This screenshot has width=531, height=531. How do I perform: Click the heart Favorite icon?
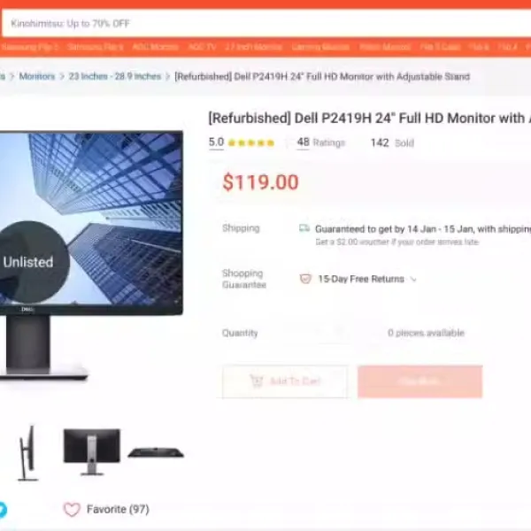(72, 510)
